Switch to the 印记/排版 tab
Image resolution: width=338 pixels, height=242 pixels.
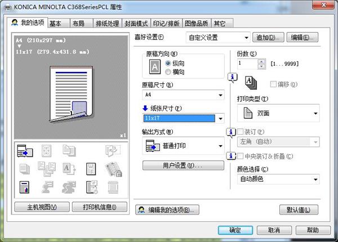[166, 23]
